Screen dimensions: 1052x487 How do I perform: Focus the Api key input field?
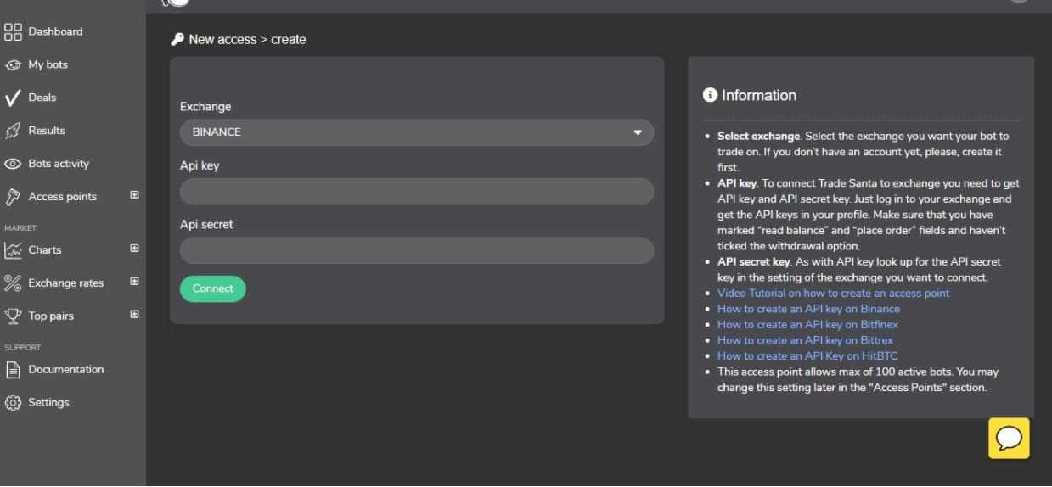pyautogui.click(x=416, y=192)
